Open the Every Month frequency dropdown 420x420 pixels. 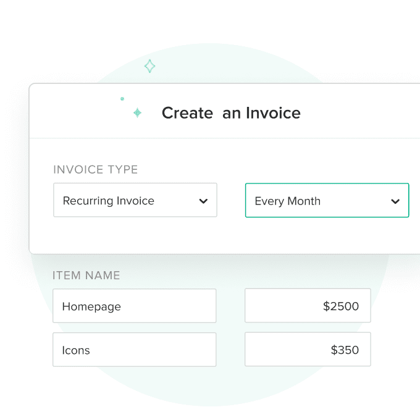click(327, 200)
